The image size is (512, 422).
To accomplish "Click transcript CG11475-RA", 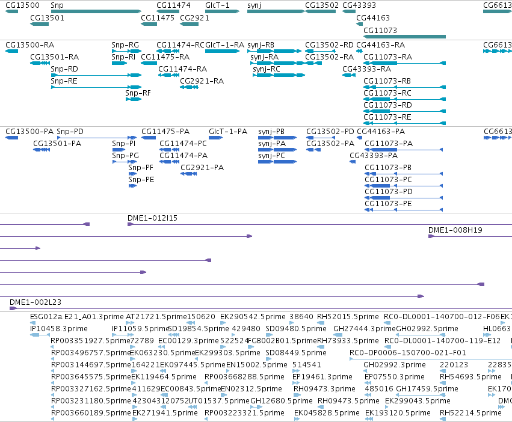I will [x=165, y=57].
